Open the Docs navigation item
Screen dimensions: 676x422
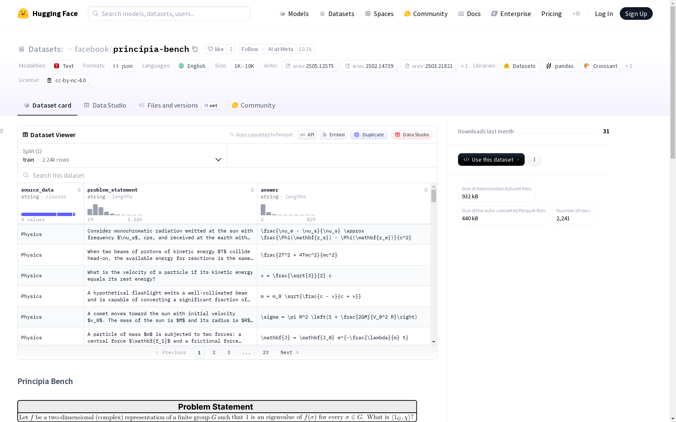coord(469,14)
